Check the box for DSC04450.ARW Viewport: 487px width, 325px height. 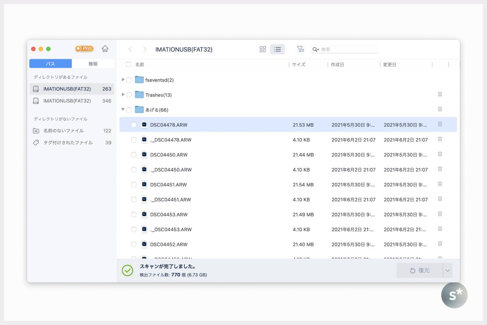pos(134,155)
